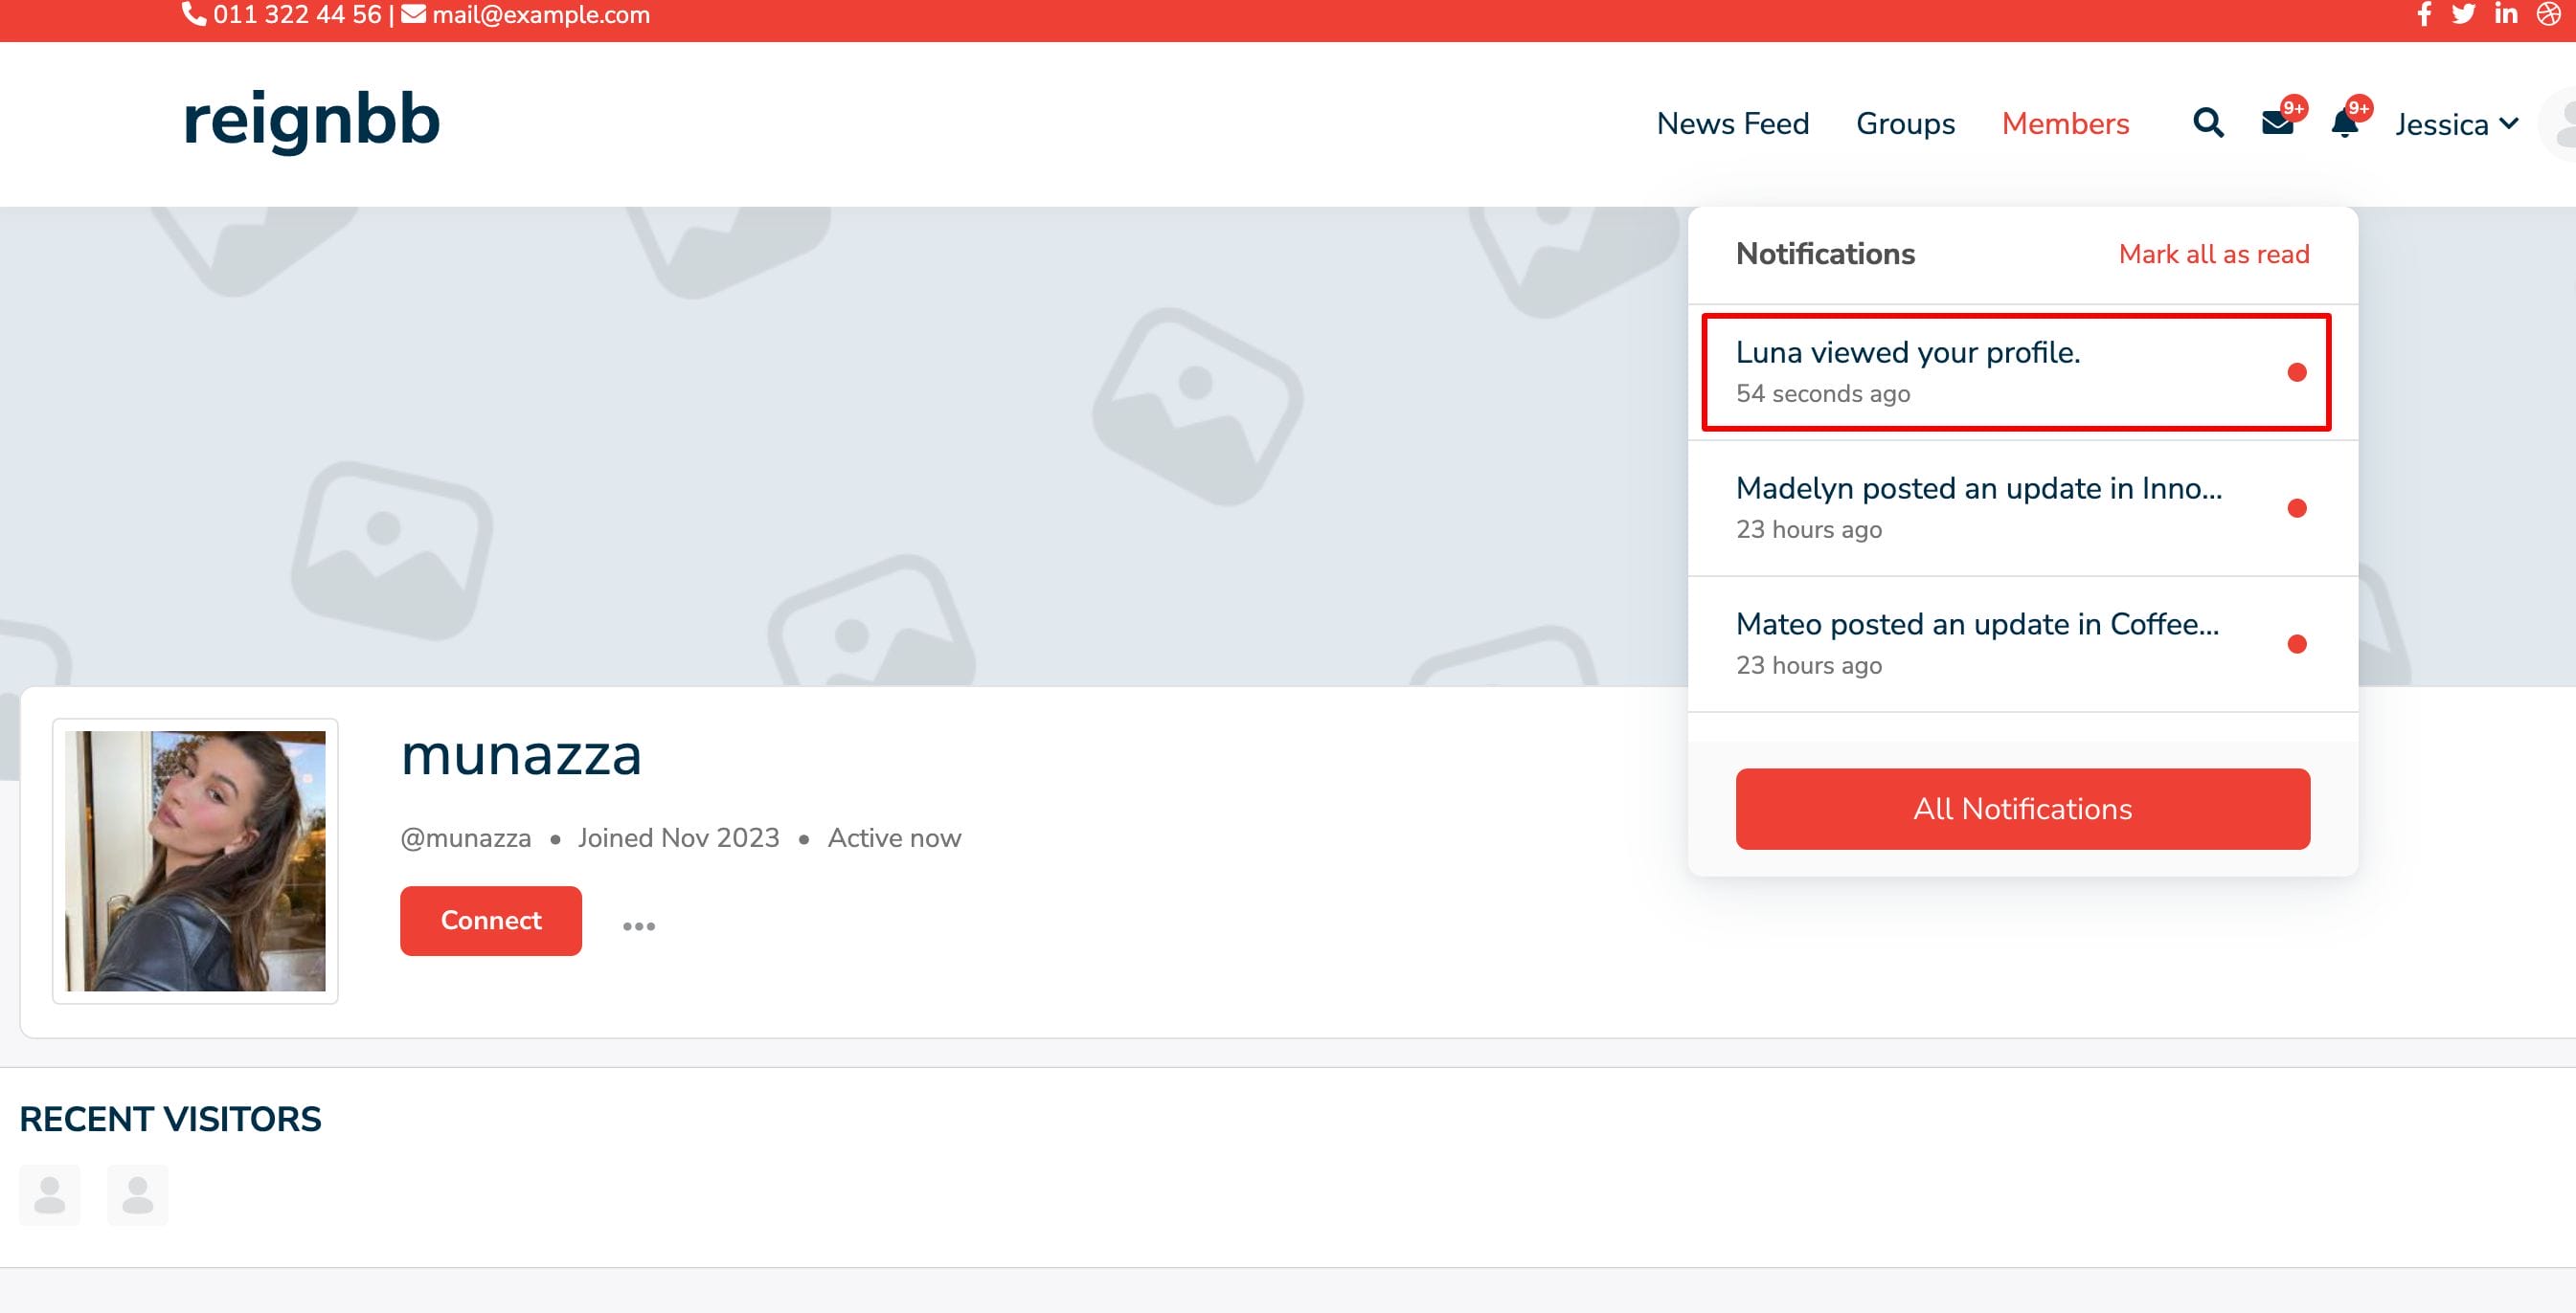Open munazza's profile photo
Viewport: 2576px width, 1313px height.
pos(195,860)
